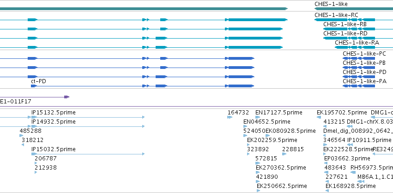Click the CHES-1-like gene span bar

(353, 9)
